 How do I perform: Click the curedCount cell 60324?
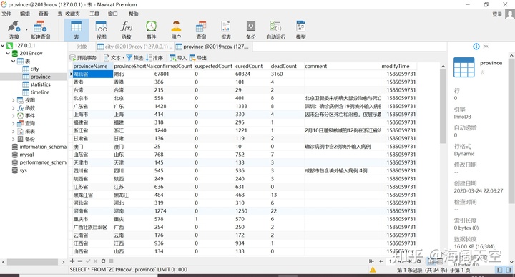(252, 74)
